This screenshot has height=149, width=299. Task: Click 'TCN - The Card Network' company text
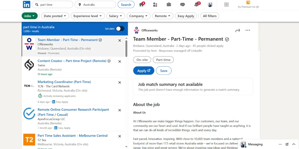pos(54,86)
